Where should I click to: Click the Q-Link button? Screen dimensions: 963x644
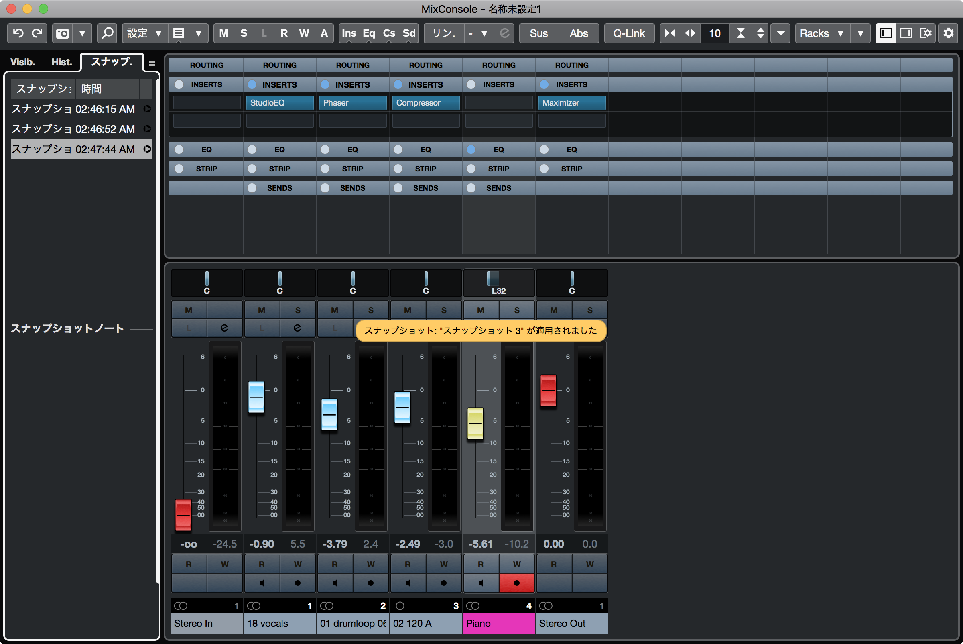[x=629, y=33]
